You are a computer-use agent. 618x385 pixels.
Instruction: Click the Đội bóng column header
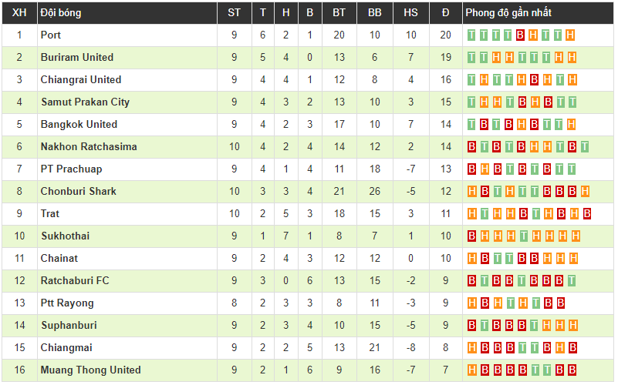point(61,12)
